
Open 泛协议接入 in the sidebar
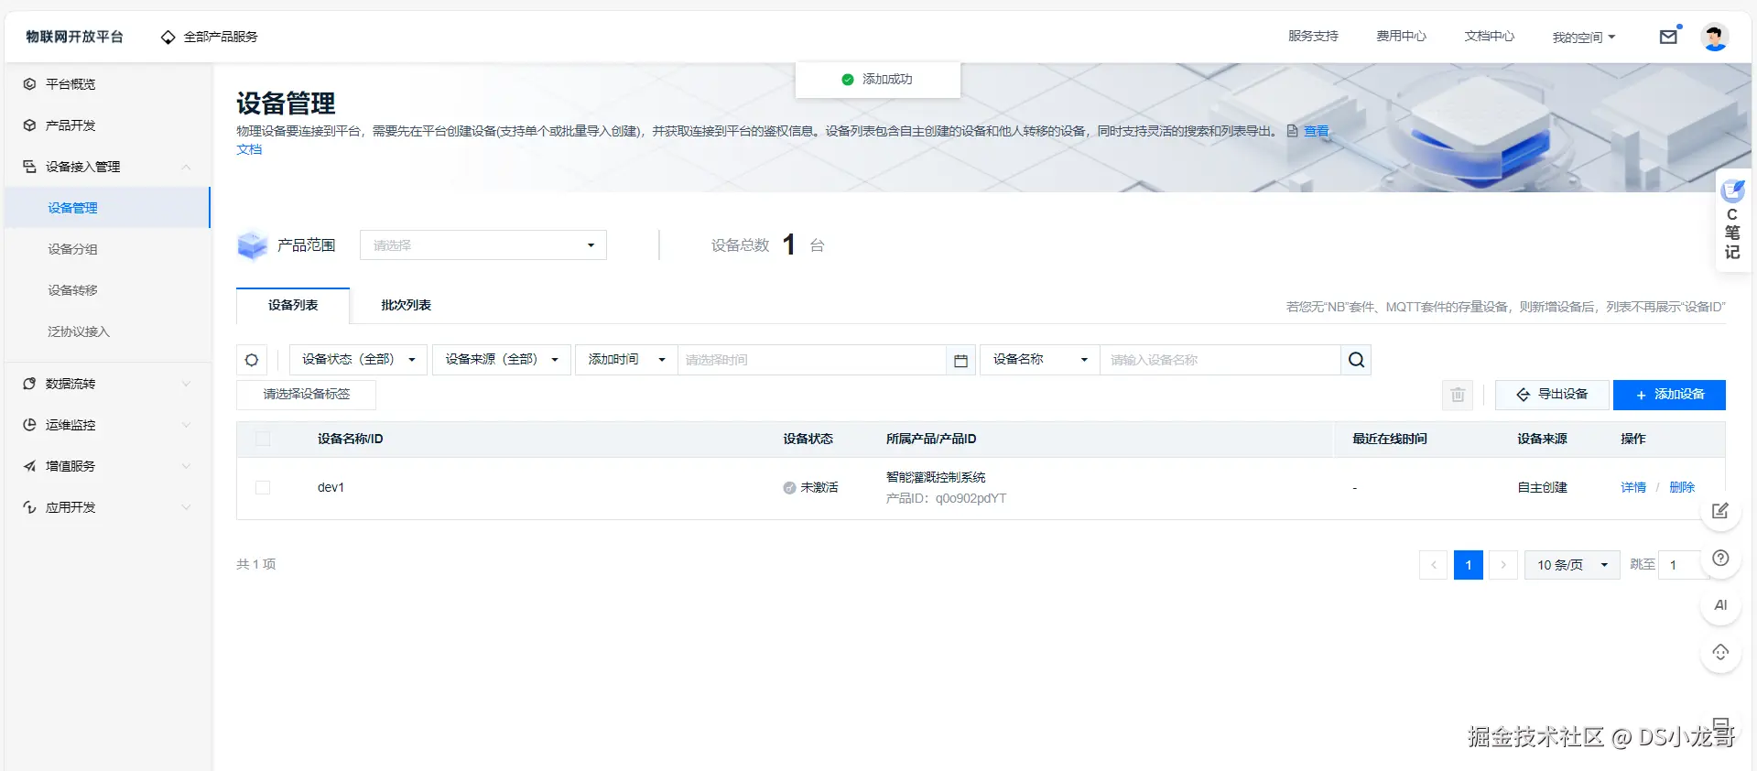click(79, 331)
